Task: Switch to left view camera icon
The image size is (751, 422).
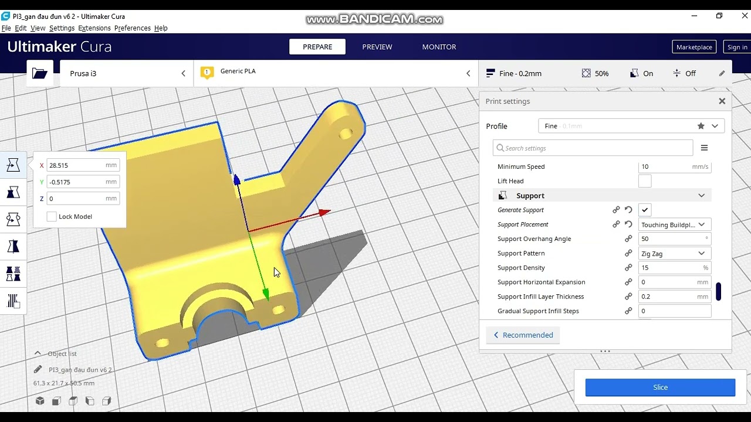Action: (x=90, y=401)
